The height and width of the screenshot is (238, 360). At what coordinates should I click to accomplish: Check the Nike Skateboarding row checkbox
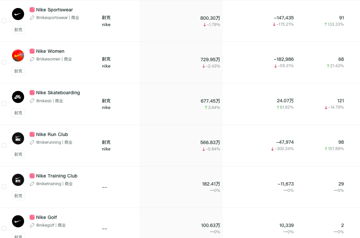click(4, 104)
